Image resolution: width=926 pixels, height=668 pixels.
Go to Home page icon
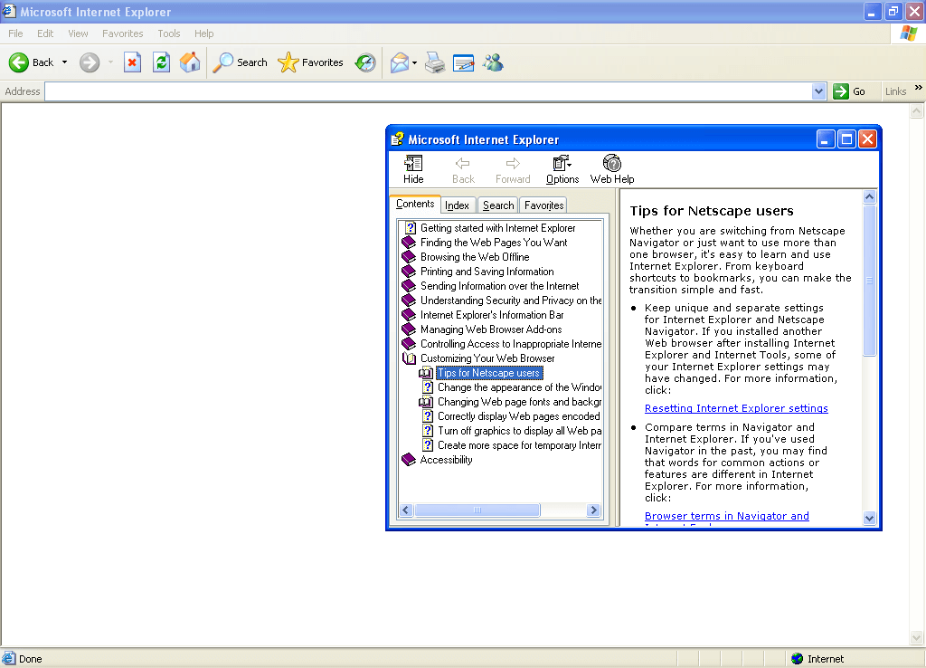click(x=190, y=62)
